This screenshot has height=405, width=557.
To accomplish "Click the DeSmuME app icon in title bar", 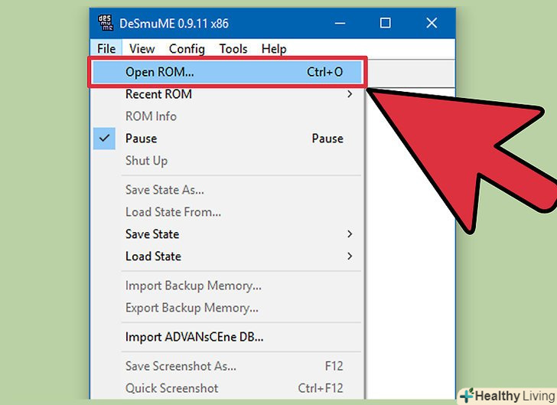I will tap(106, 24).
